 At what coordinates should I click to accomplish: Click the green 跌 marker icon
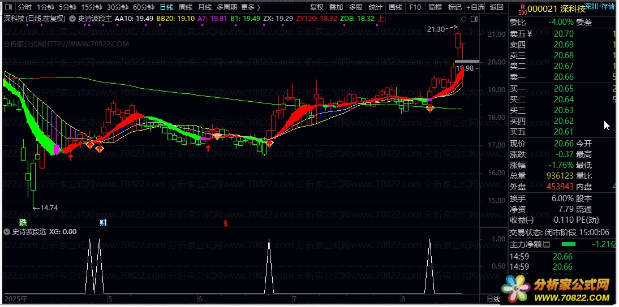(x=24, y=223)
